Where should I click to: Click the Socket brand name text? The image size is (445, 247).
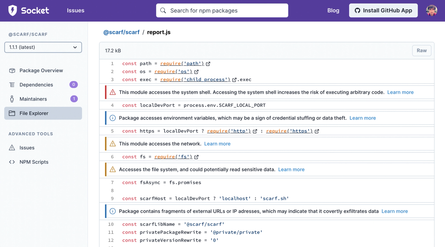(x=35, y=11)
